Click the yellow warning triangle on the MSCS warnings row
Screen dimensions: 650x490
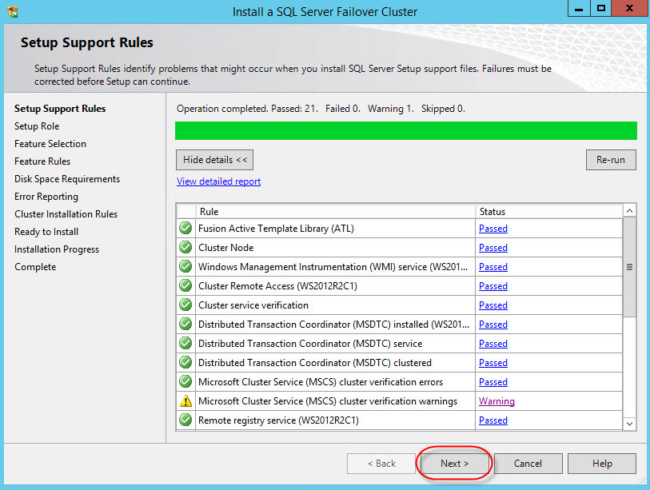[x=185, y=400]
